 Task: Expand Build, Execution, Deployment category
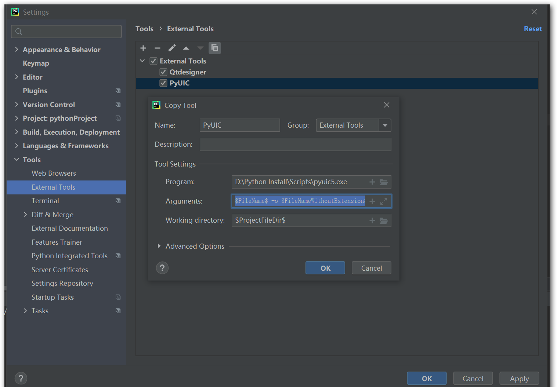17,132
